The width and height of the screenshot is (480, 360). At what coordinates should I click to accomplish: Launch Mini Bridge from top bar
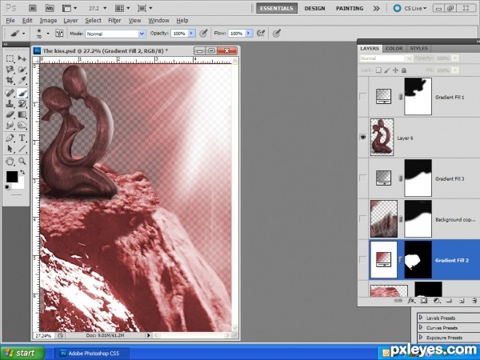pyautogui.click(x=50, y=8)
